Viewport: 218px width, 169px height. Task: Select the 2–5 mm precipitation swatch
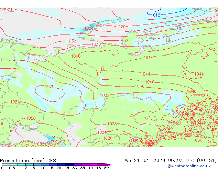[x=30, y=165]
